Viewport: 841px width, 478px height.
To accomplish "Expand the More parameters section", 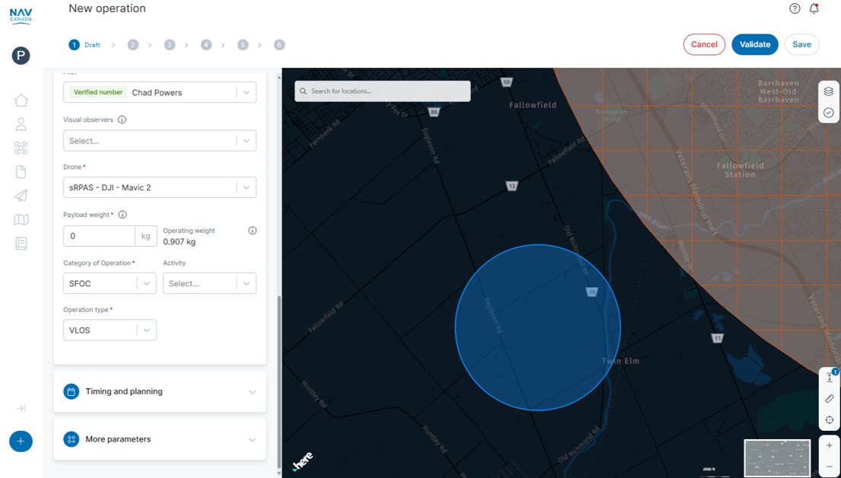I will click(x=160, y=439).
